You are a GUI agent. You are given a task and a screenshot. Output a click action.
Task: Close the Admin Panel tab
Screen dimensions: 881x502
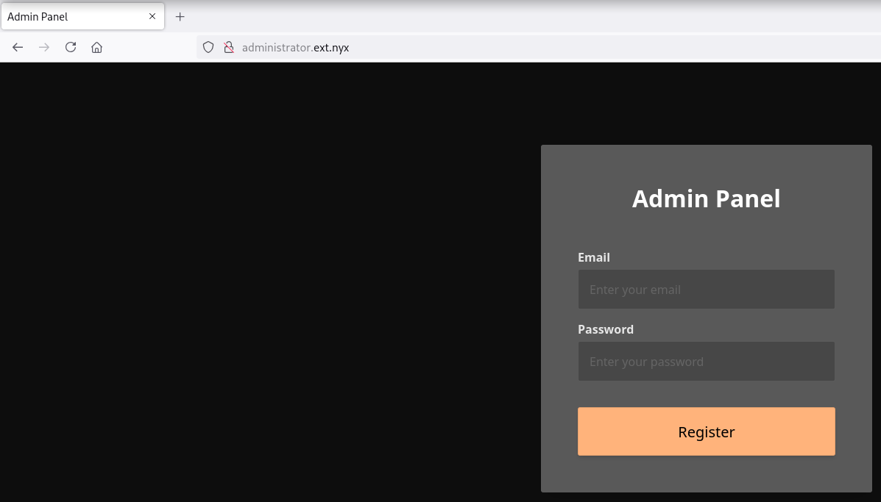pos(152,16)
